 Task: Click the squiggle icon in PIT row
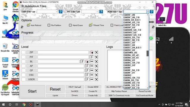92,57
